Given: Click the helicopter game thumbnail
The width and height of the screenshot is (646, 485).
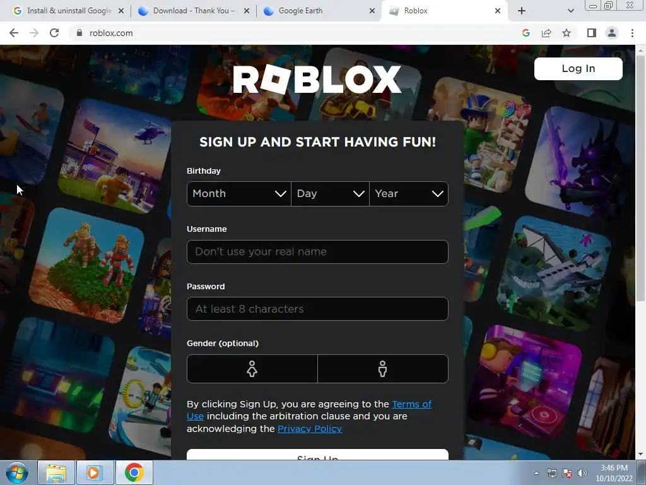Looking at the screenshot, I should (115, 156).
